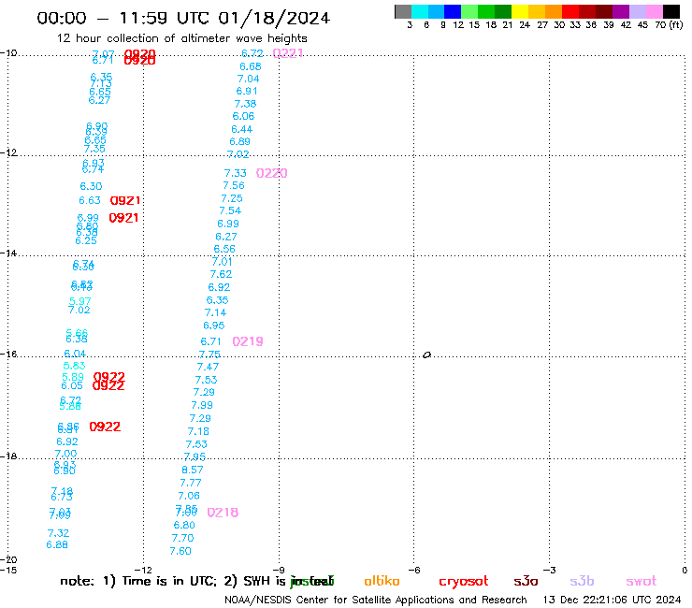Click the cyan wave height value 5.89
The image size is (692, 608).
(73, 377)
